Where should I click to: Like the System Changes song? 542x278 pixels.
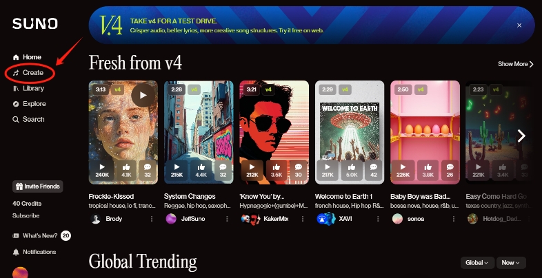click(201, 170)
